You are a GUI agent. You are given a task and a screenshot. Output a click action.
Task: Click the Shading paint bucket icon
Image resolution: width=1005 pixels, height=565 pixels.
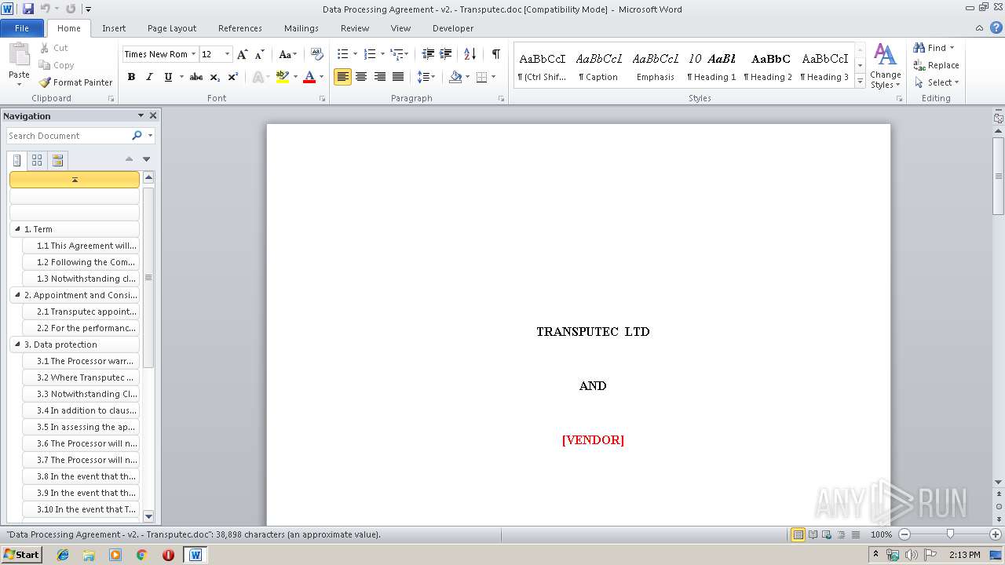coord(455,77)
